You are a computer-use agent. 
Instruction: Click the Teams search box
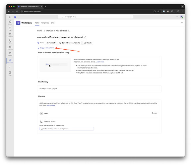[95, 17]
